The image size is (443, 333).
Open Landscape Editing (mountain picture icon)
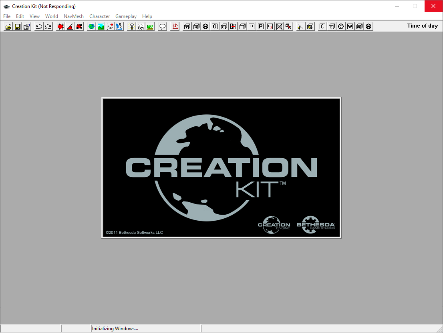(x=101, y=26)
